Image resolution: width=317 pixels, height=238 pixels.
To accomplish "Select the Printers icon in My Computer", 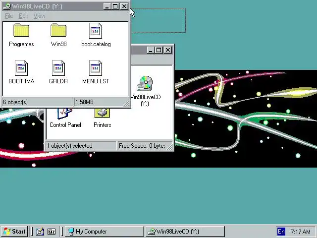I will pyautogui.click(x=102, y=114).
